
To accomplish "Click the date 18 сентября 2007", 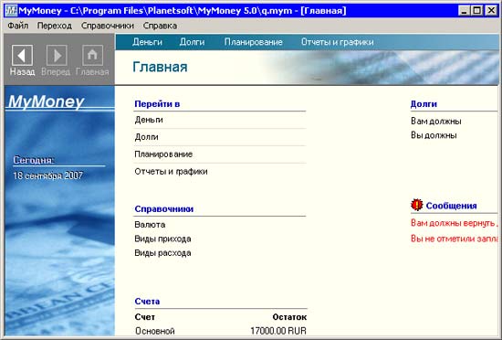I will coord(48,175).
